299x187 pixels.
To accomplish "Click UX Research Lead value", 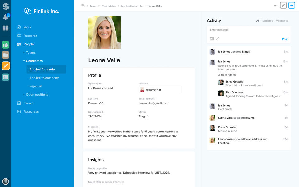I will pos(101,88).
